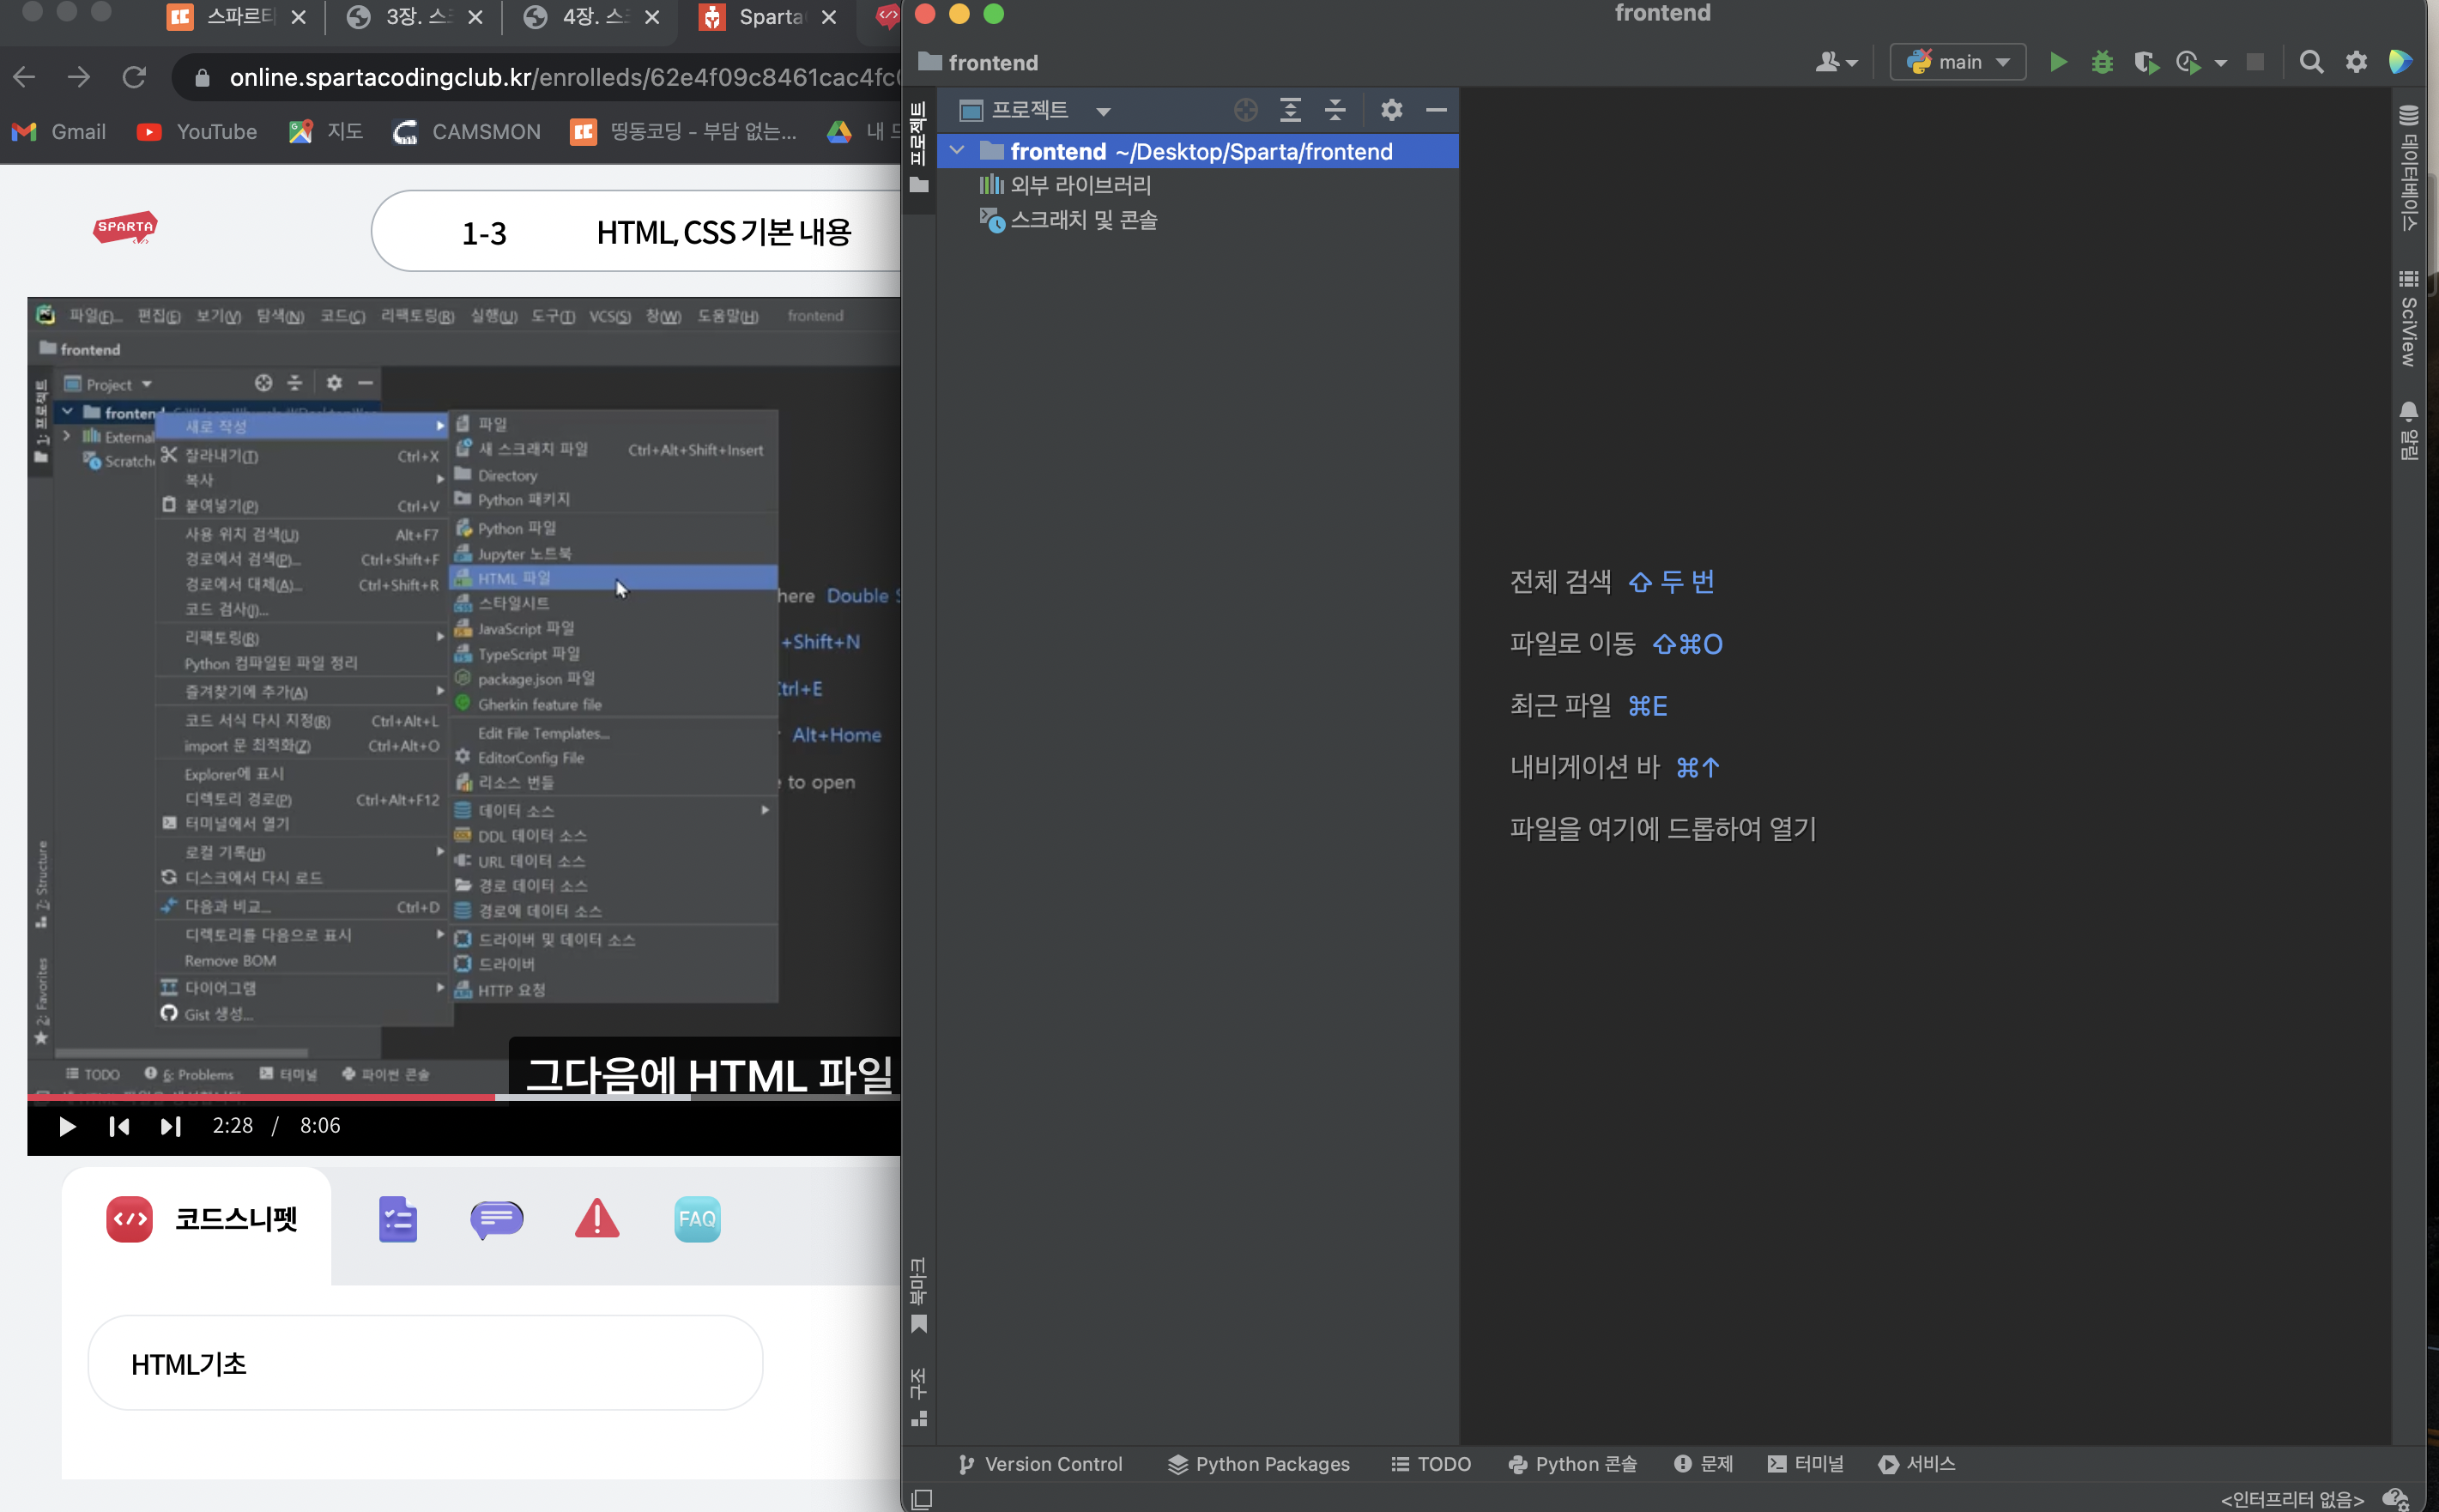This screenshot has height=1512, width=2439.
Task: Expand the profiler run options arrow
Action: tap(2221, 63)
